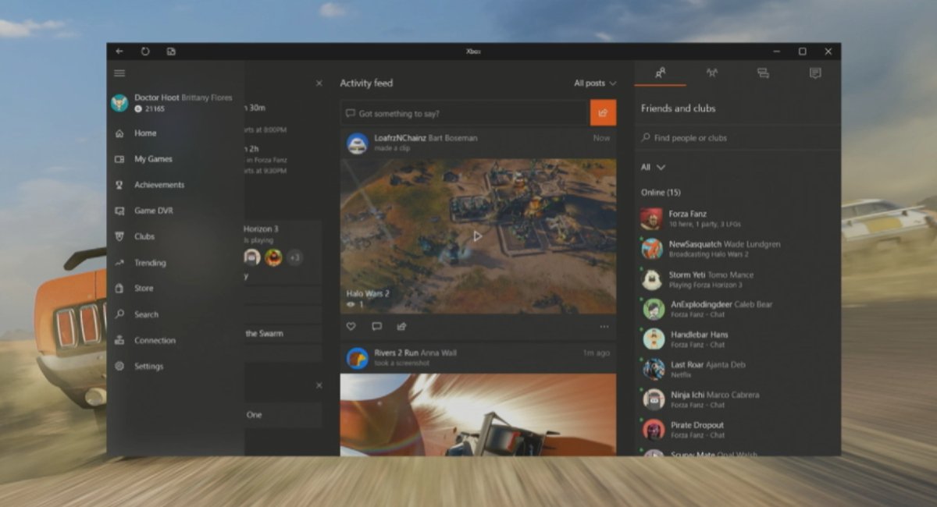The width and height of the screenshot is (937, 507).
Task: Click the 'Got something to say?' box
Action: (465, 113)
